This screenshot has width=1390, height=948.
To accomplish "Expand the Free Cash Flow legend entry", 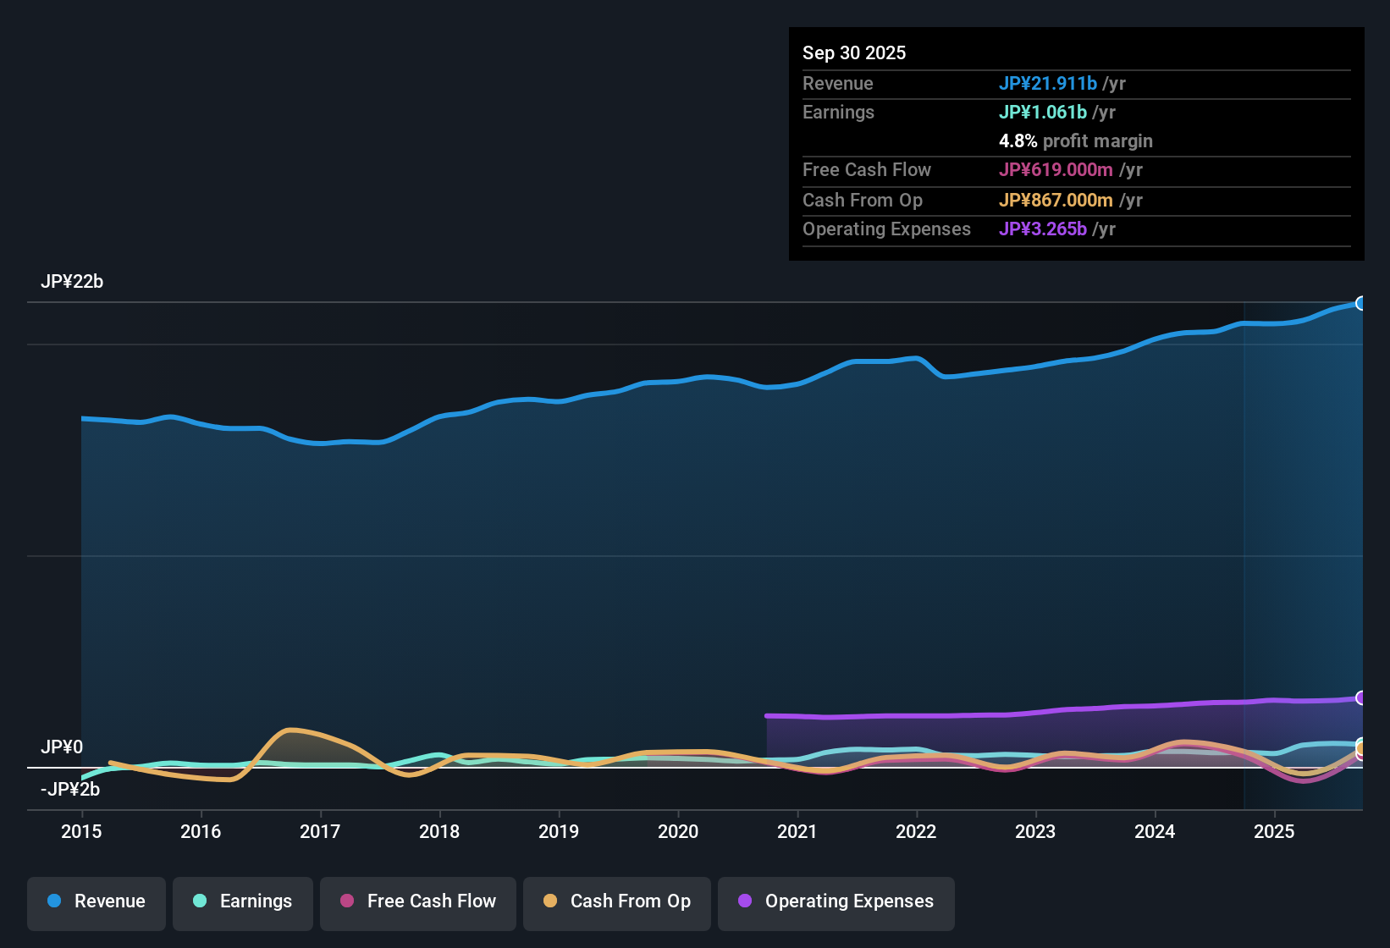I will pyautogui.click(x=417, y=902).
